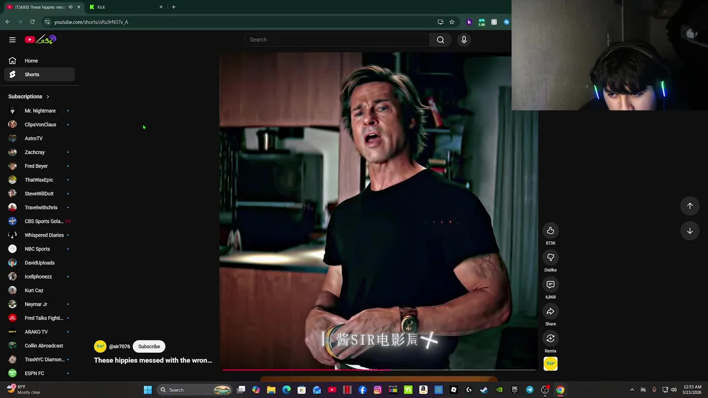Pause the Short by clicking the video
708x398 pixels.
tap(379, 210)
